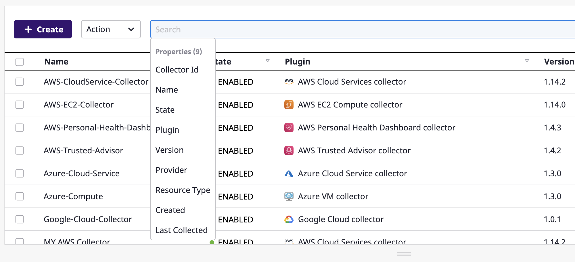Viewport: 575px width, 262px height.
Task: Open the Azure-Cloud-Service row name
Action: [x=82, y=173]
